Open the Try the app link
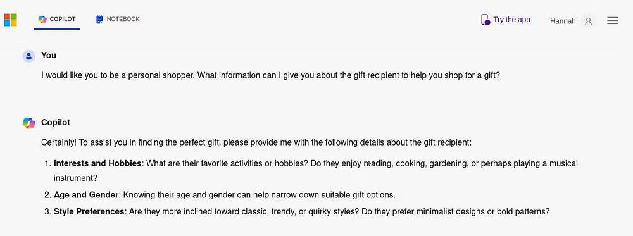The height and width of the screenshot is (236, 633). click(511, 20)
